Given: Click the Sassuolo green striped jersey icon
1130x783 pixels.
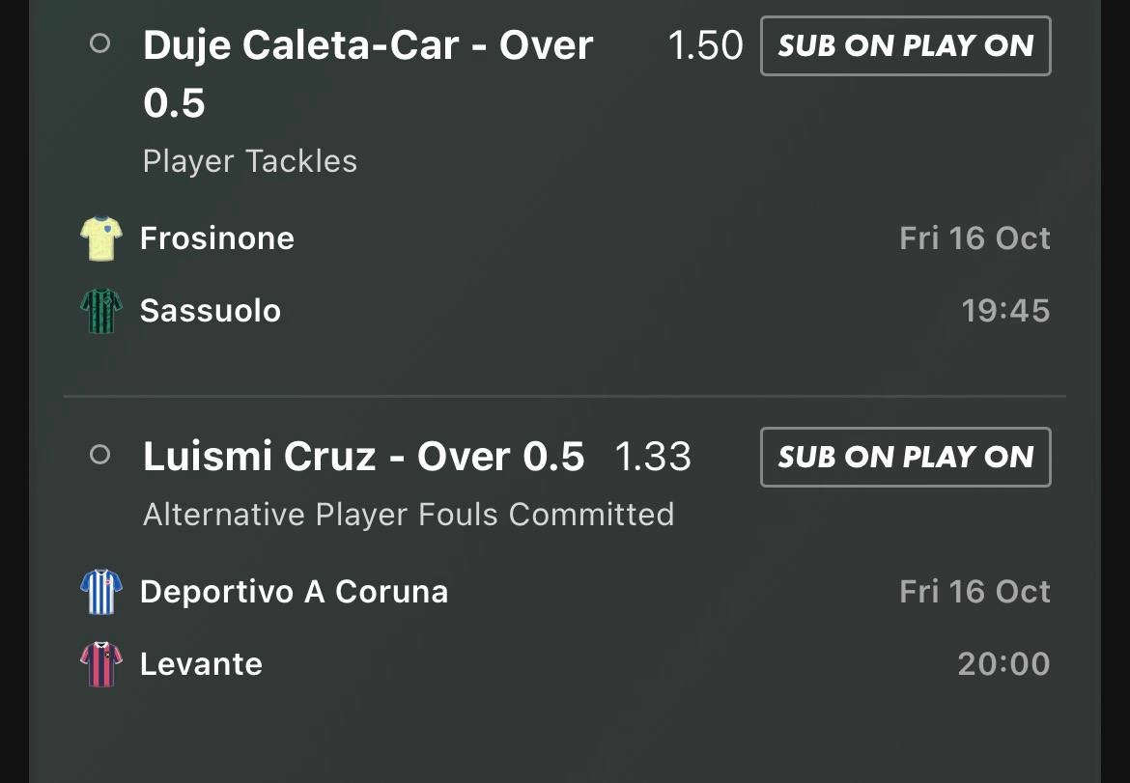Looking at the screenshot, I should (x=100, y=311).
